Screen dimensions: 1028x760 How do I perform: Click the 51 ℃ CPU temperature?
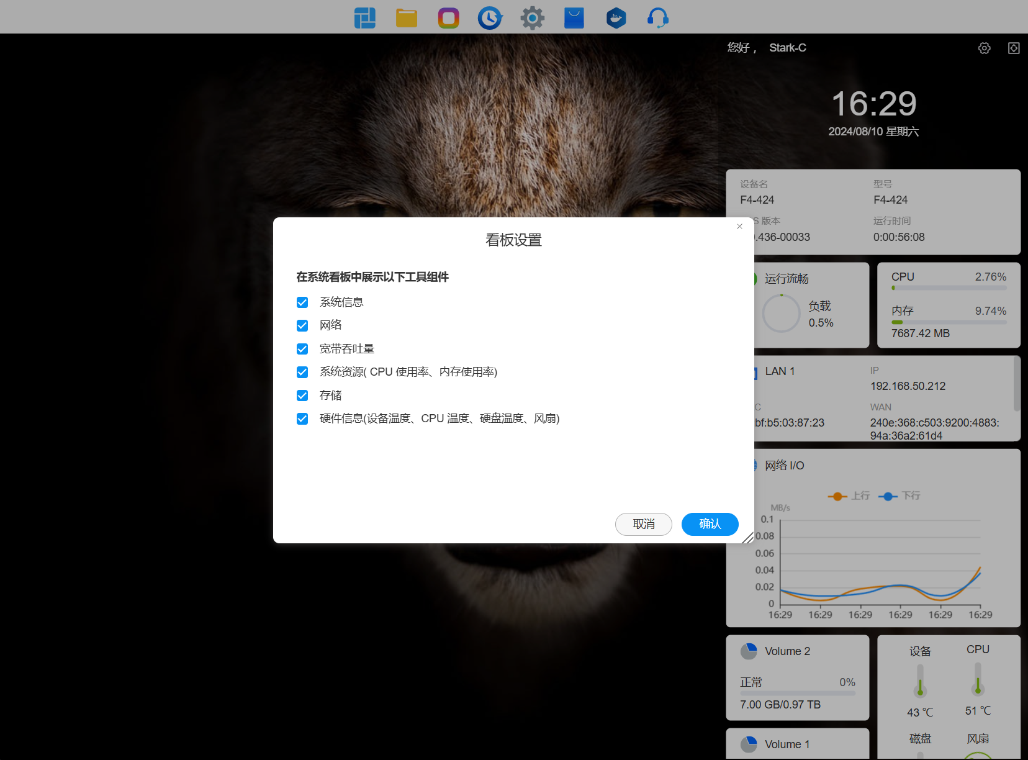pyautogui.click(x=978, y=711)
